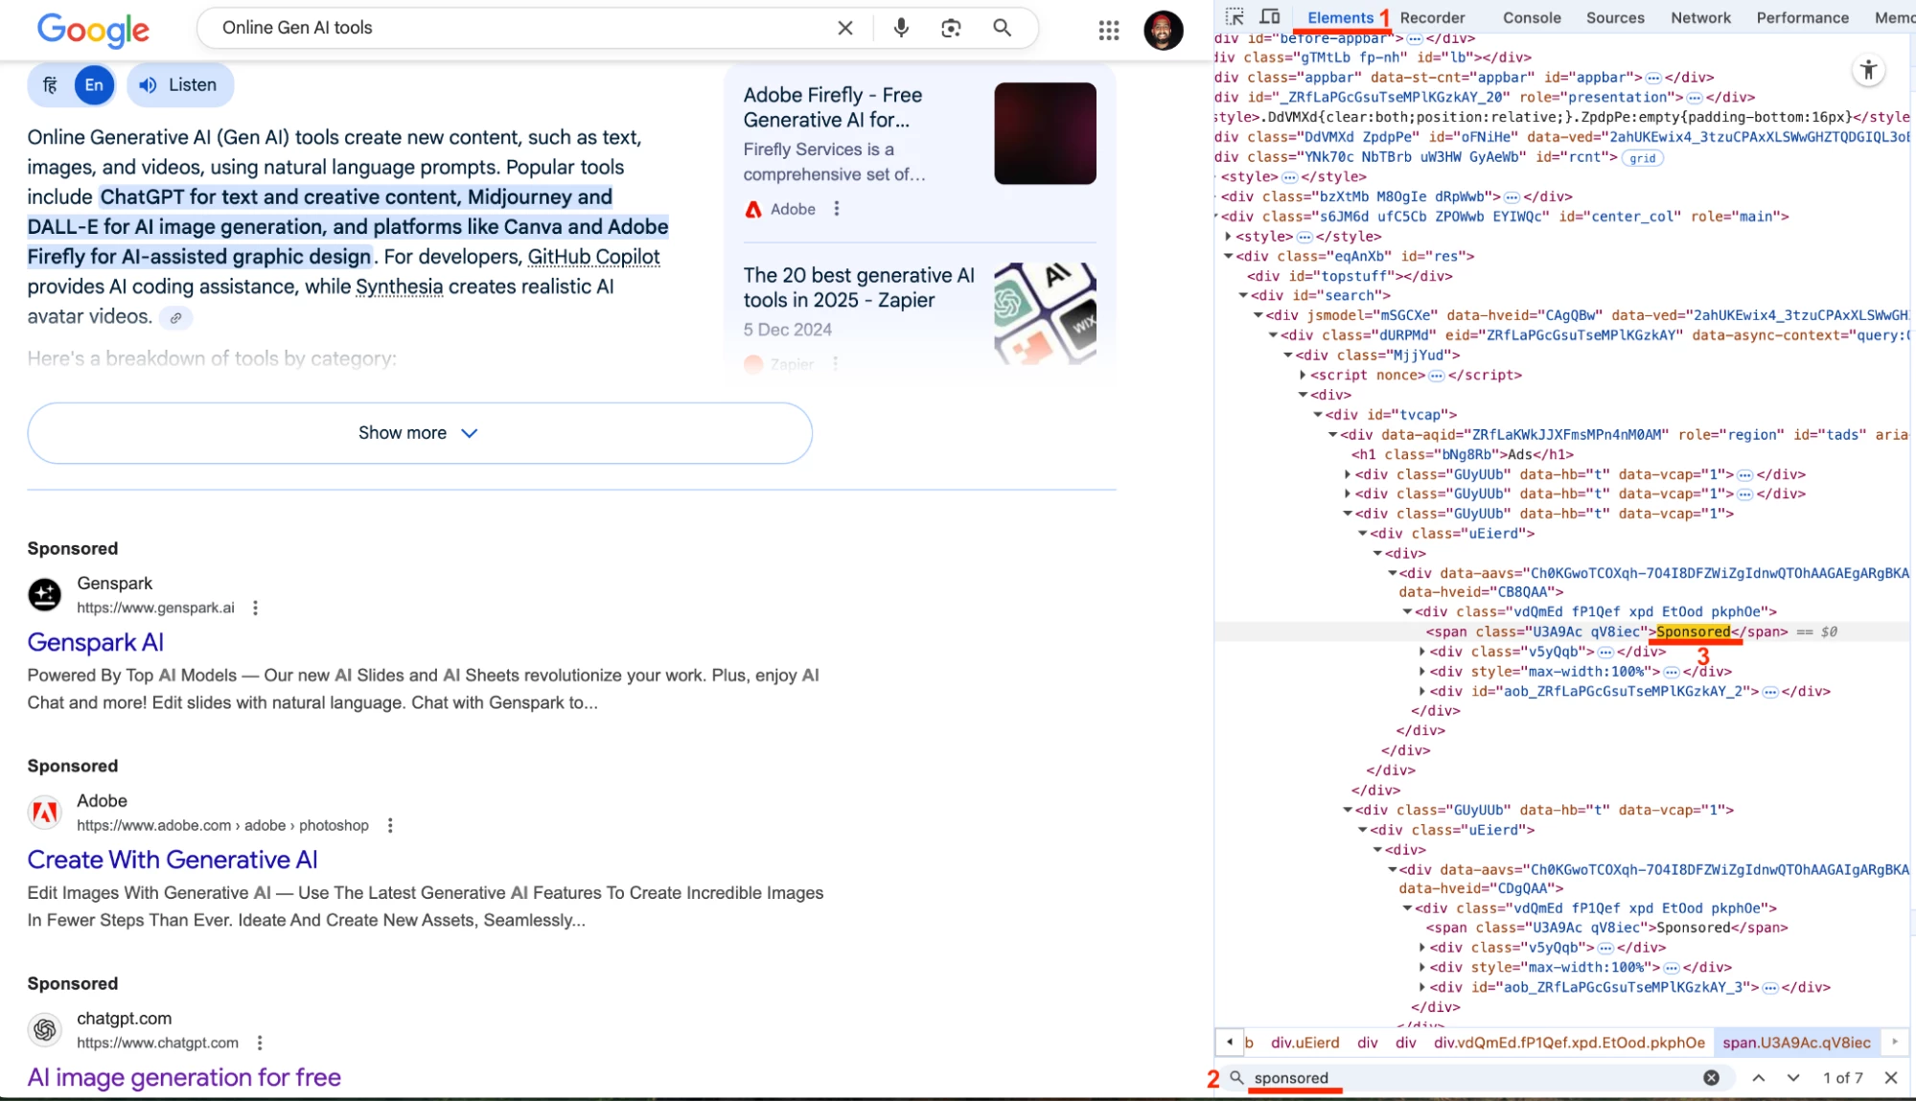Follow the Synthesia link
1916x1102 pixels.
click(399, 287)
